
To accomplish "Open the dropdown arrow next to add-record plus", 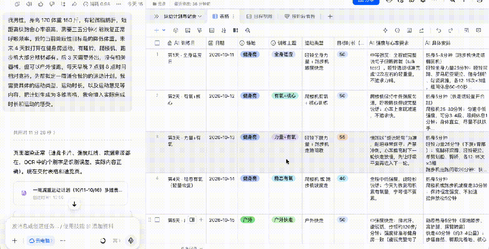I will coord(164,30).
